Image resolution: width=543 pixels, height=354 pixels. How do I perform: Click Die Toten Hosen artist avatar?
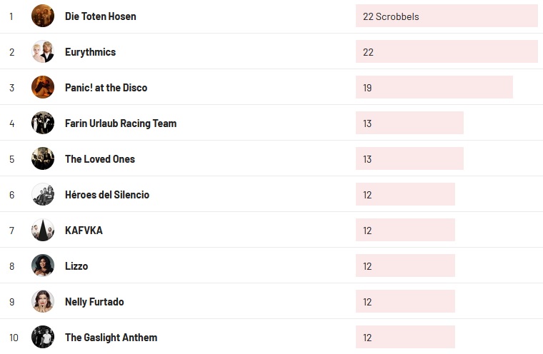click(x=43, y=16)
